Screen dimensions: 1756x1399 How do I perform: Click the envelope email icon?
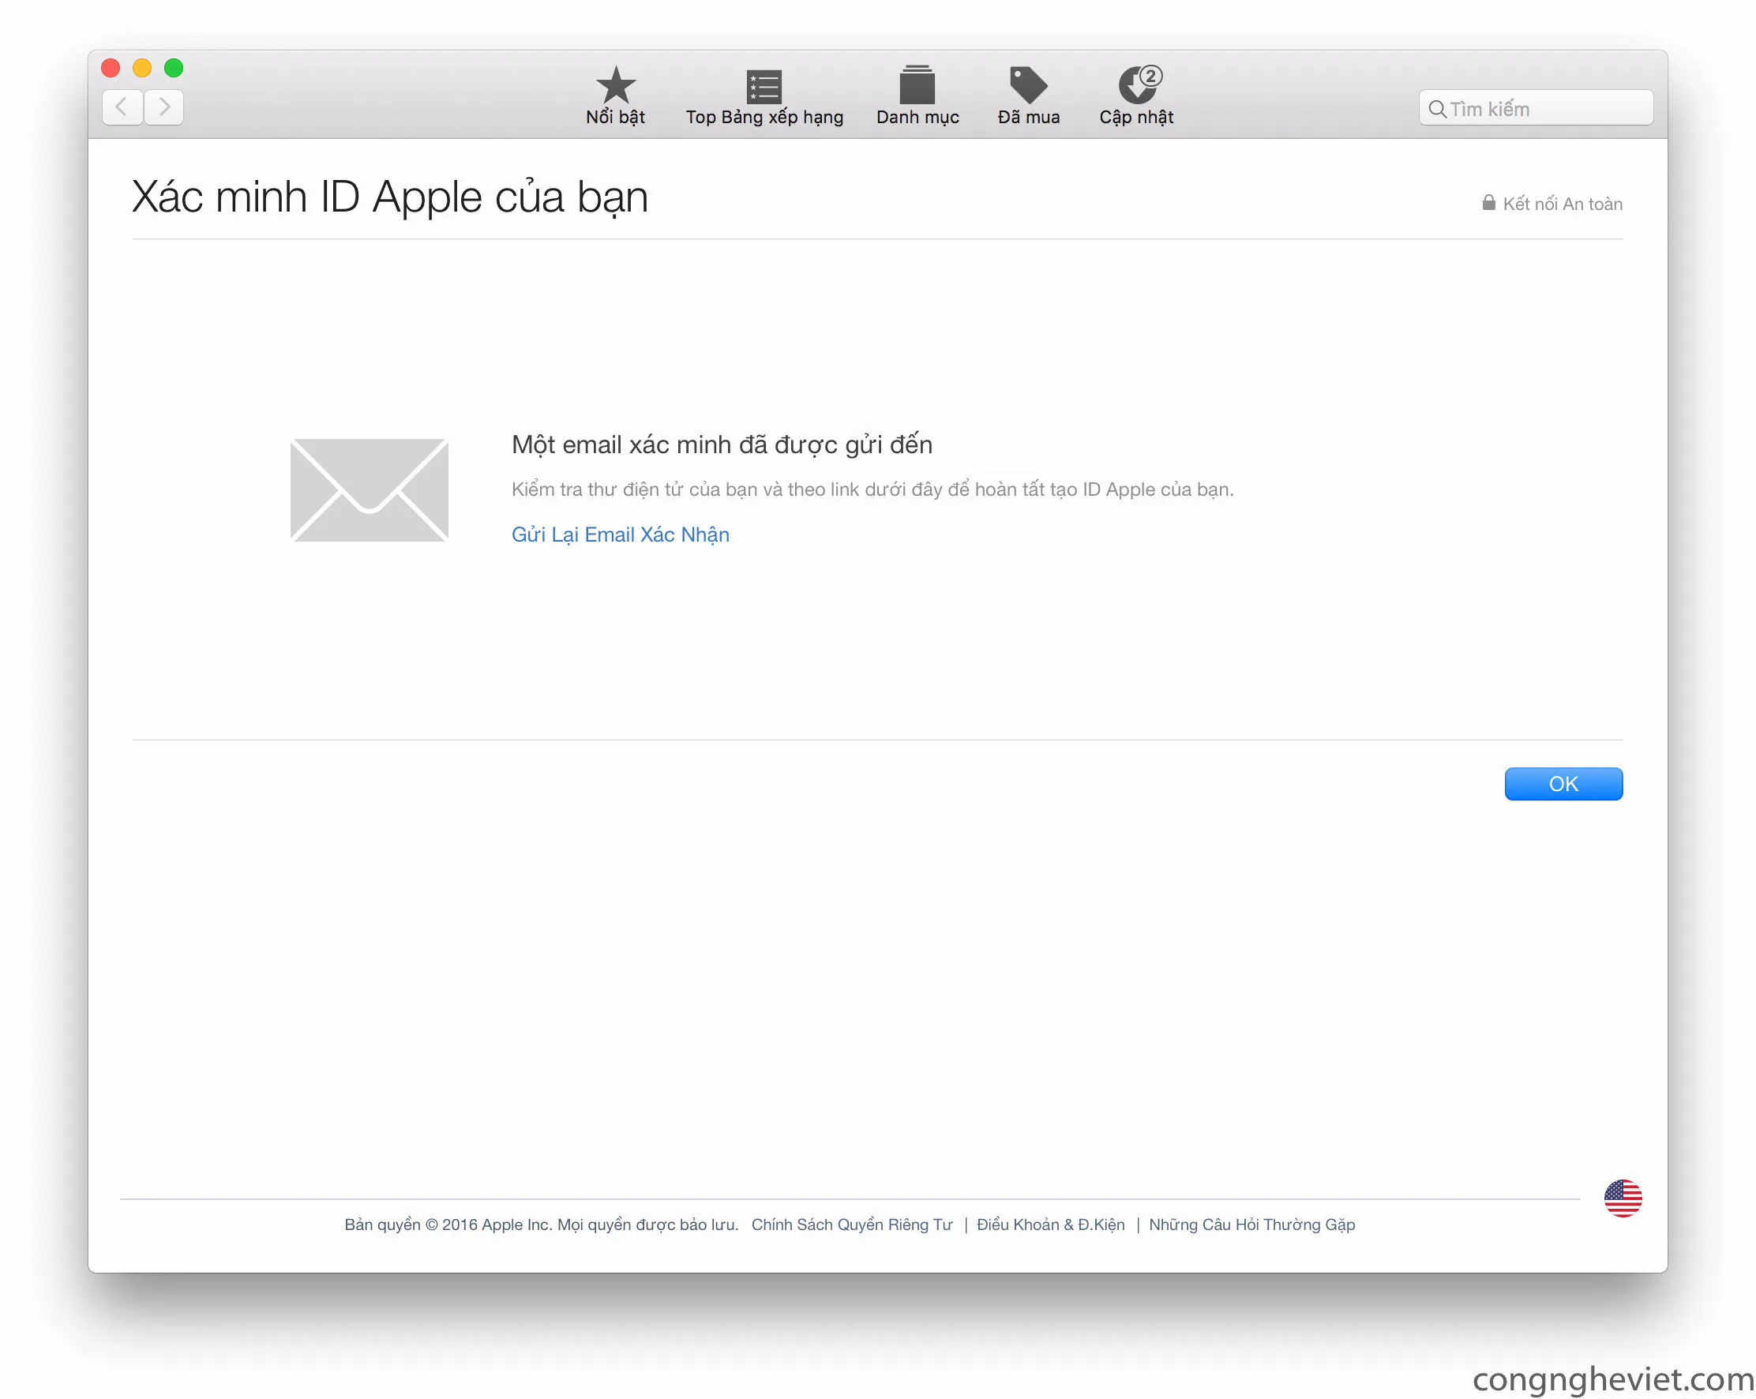click(x=369, y=489)
